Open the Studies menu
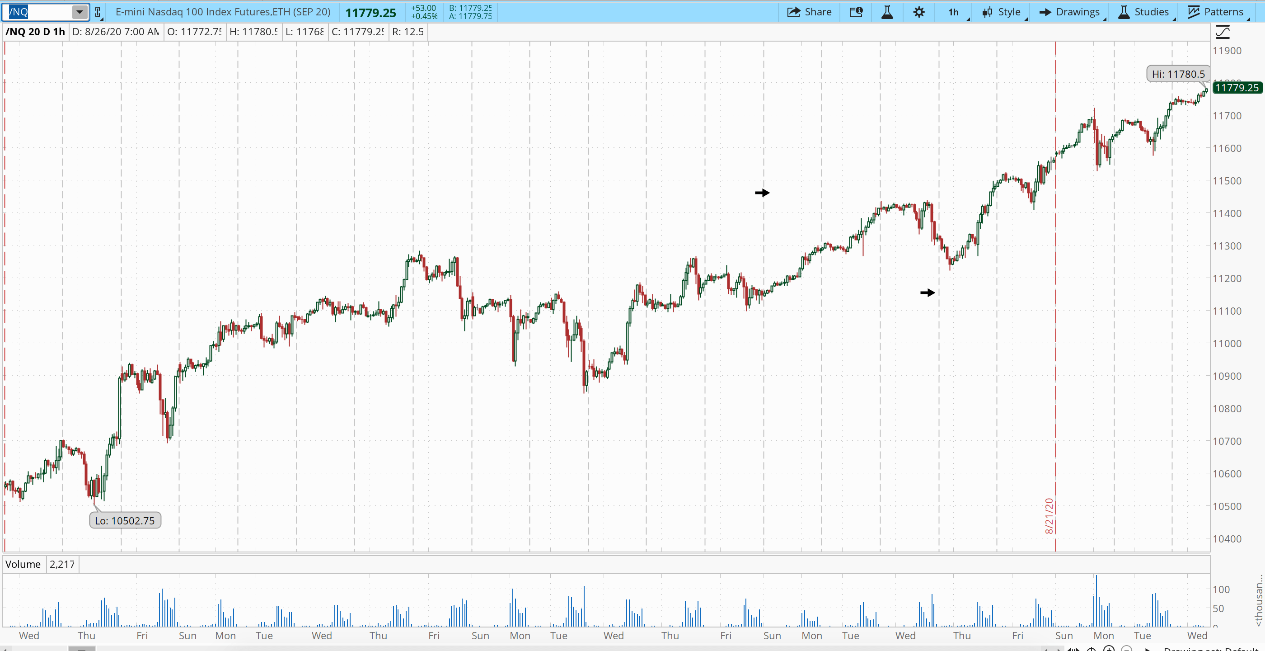 (x=1144, y=12)
